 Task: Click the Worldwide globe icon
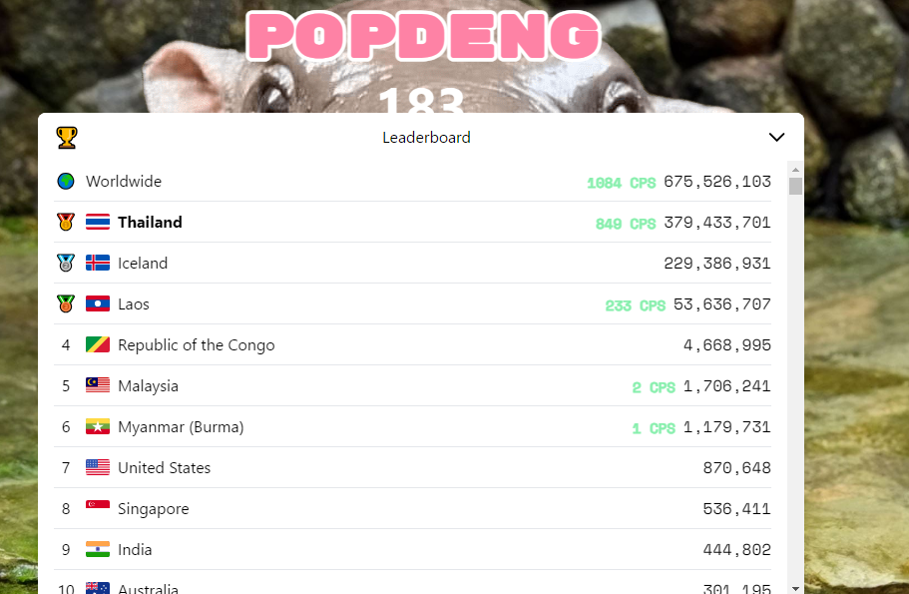click(x=66, y=181)
